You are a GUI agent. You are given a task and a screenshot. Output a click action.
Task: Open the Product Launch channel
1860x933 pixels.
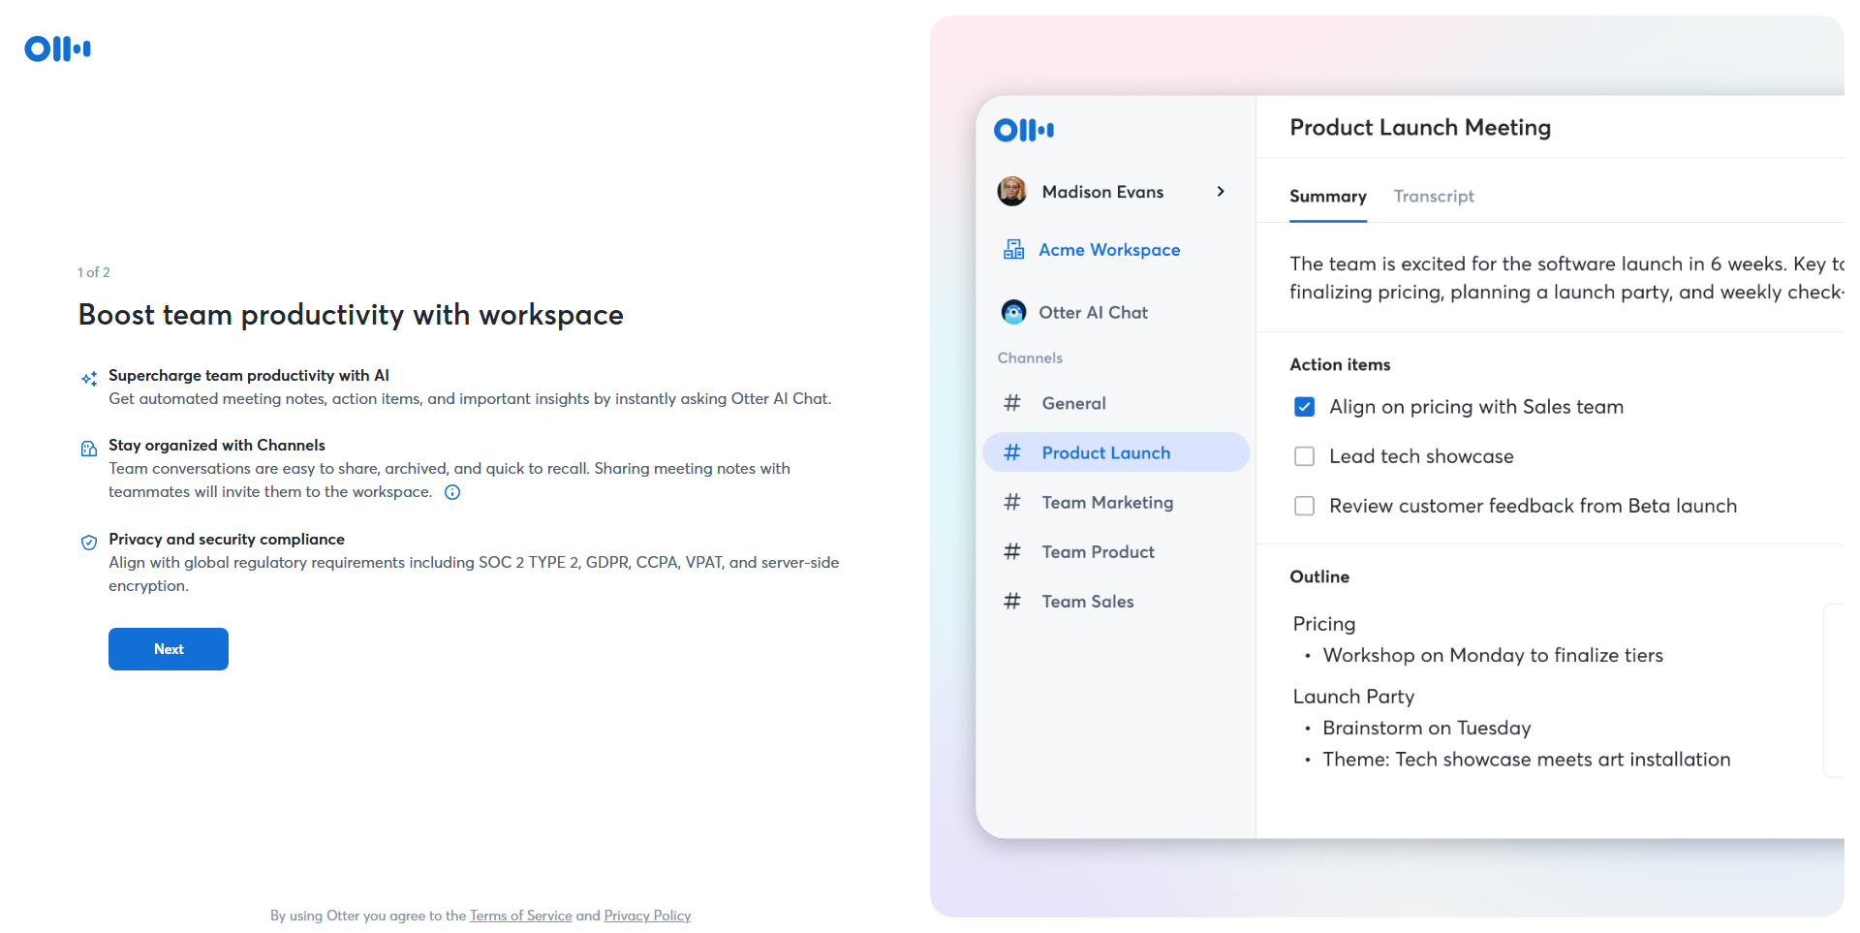click(x=1105, y=452)
